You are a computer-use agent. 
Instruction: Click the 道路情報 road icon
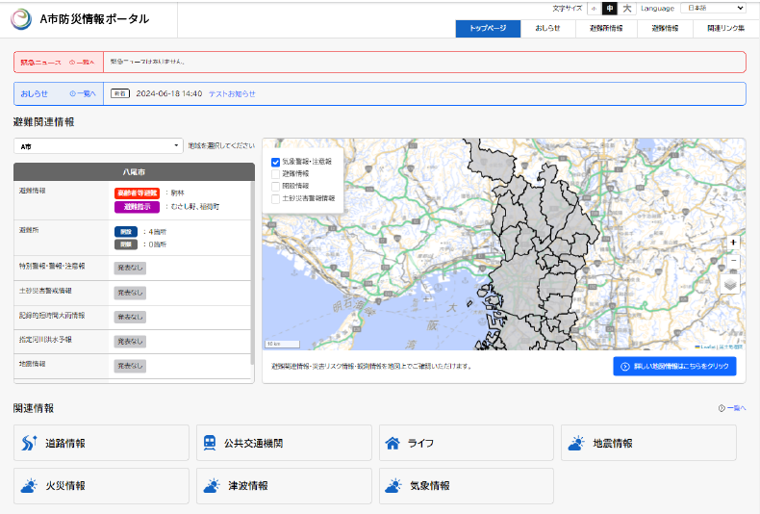tap(29, 443)
